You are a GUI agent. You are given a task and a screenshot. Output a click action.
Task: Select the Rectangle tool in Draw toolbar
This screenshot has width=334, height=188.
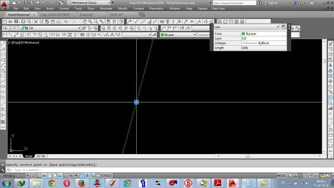point(3,60)
